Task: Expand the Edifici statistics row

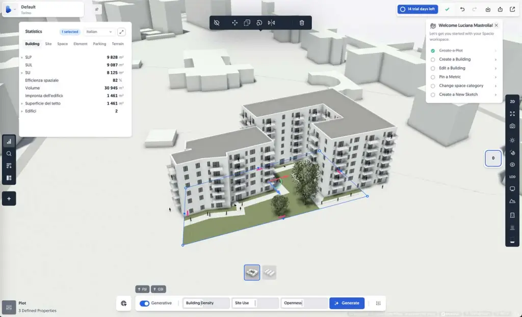Action: click(x=22, y=110)
